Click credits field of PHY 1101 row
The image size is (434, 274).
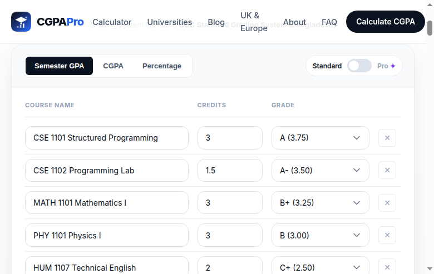pos(230,235)
